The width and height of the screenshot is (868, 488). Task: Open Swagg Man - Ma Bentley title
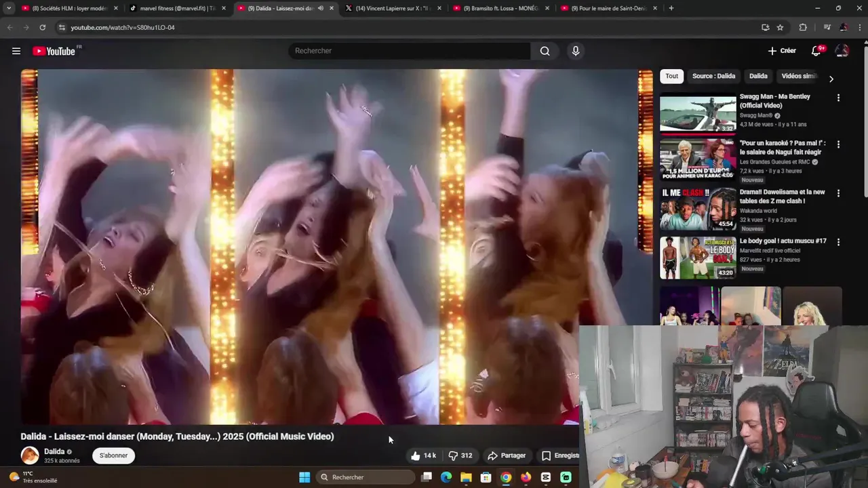coord(774,101)
